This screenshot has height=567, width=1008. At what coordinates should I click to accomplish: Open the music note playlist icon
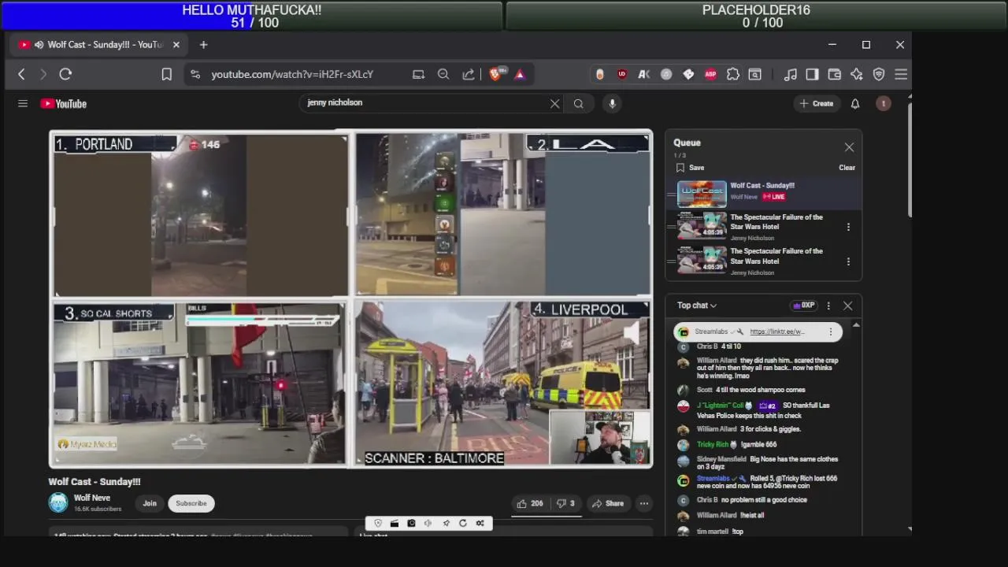pos(790,74)
